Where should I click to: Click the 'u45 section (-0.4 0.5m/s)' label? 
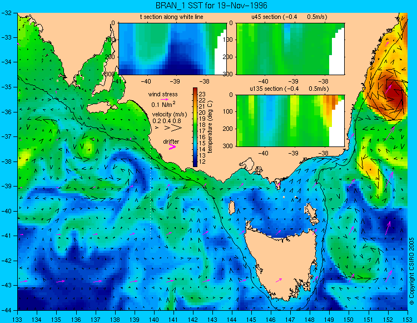click(289, 17)
